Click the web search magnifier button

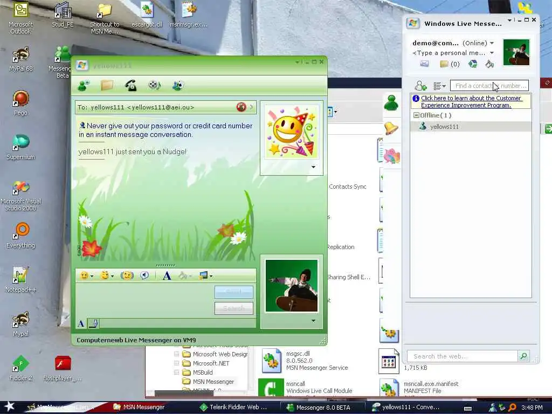[523, 356]
